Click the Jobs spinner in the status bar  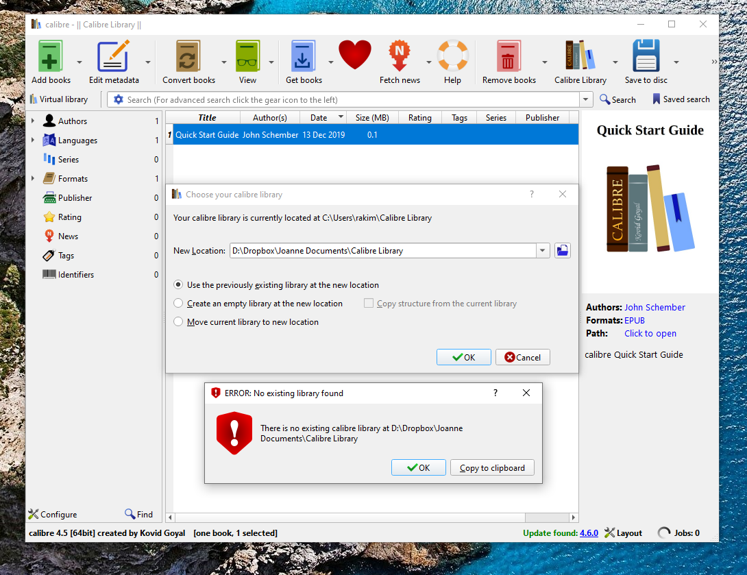[x=663, y=533]
